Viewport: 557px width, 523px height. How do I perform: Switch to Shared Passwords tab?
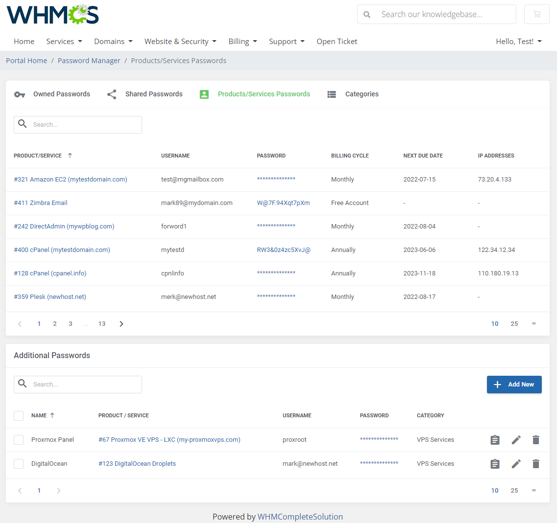145,94
